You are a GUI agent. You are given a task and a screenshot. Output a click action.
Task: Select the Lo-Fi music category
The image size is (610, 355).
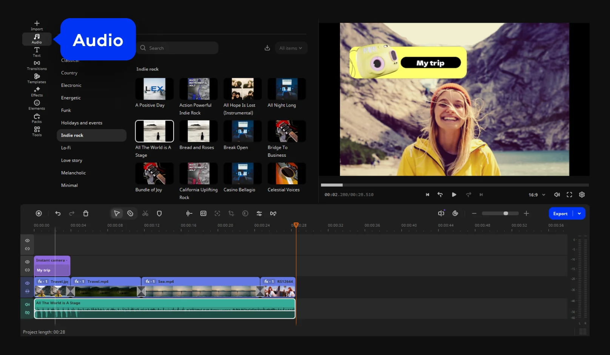(66, 148)
